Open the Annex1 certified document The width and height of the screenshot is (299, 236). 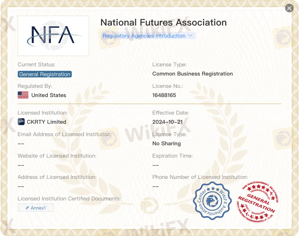[36, 208]
